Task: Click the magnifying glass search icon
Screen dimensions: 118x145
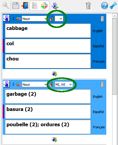Action: (6, 6)
